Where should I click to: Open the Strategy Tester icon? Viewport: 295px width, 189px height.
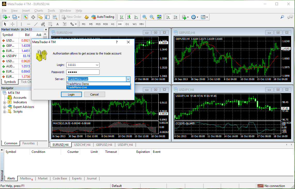coord(55,17)
